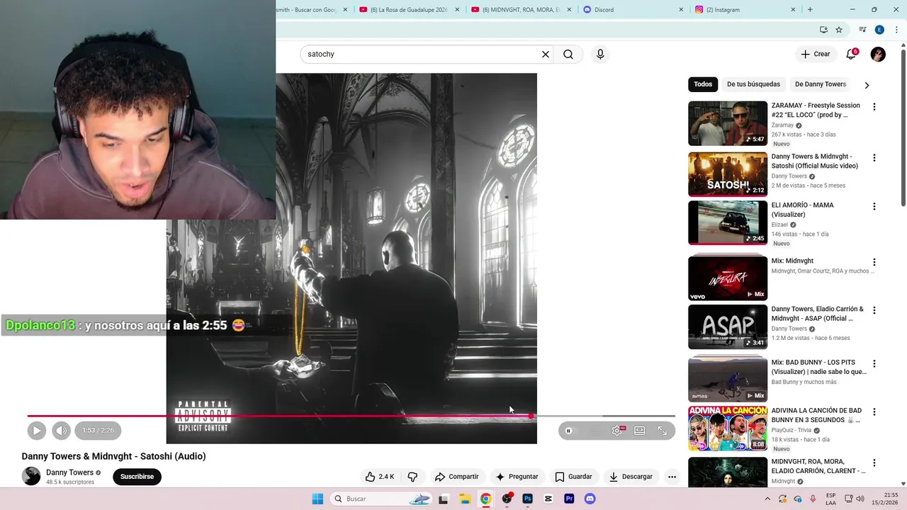Open options for ELI AMORÍO - MAMA
The width and height of the screenshot is (907, 510).
[874, 207]
